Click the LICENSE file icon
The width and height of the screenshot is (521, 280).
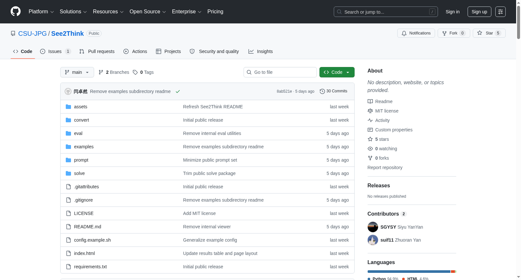68,213
